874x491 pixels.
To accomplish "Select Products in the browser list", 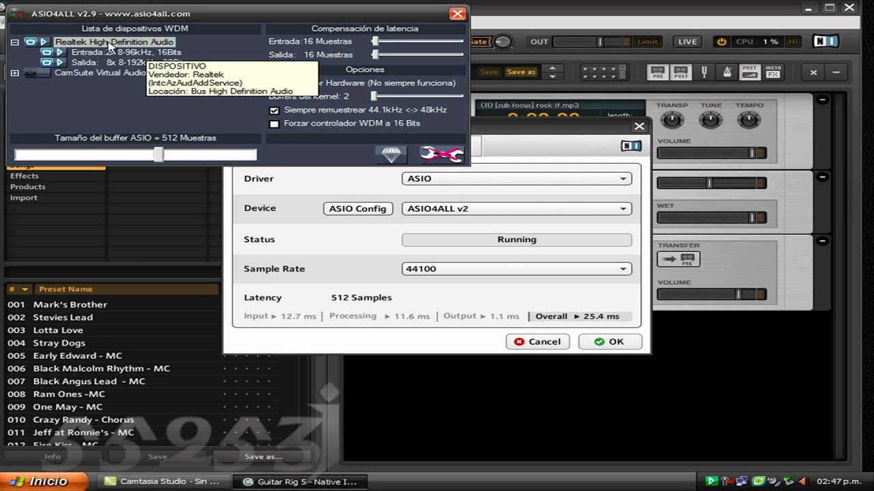I will tap(28, 187).
